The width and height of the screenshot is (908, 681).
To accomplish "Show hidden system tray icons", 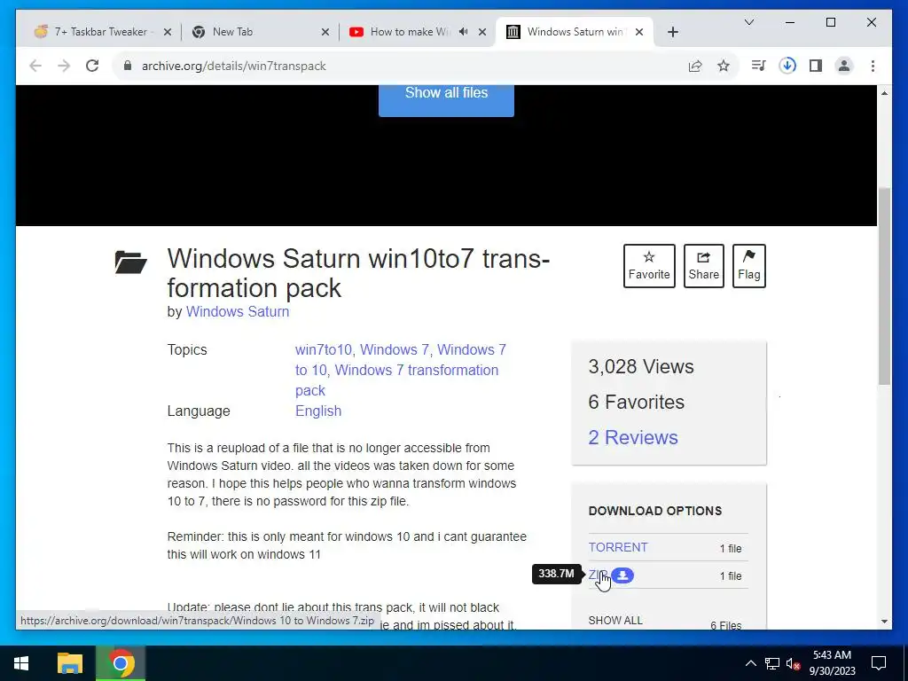I will click(x=750, y=663).
